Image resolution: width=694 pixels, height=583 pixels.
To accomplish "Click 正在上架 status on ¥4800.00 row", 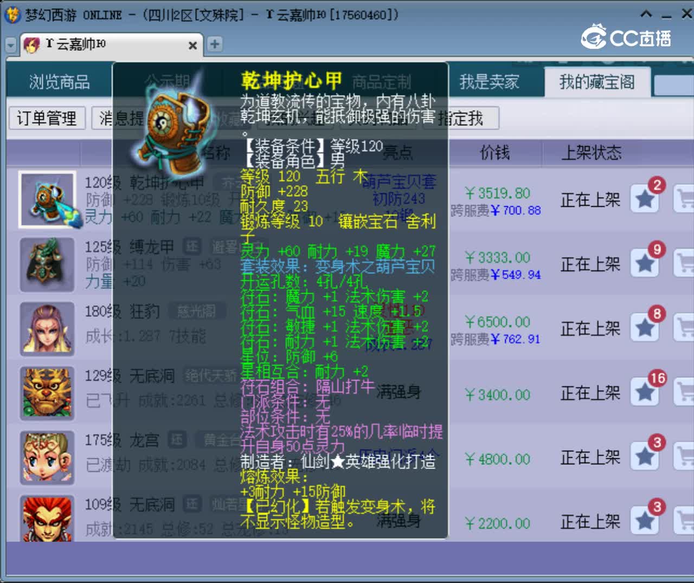I will pyautogui.click(x=590, y=458).
